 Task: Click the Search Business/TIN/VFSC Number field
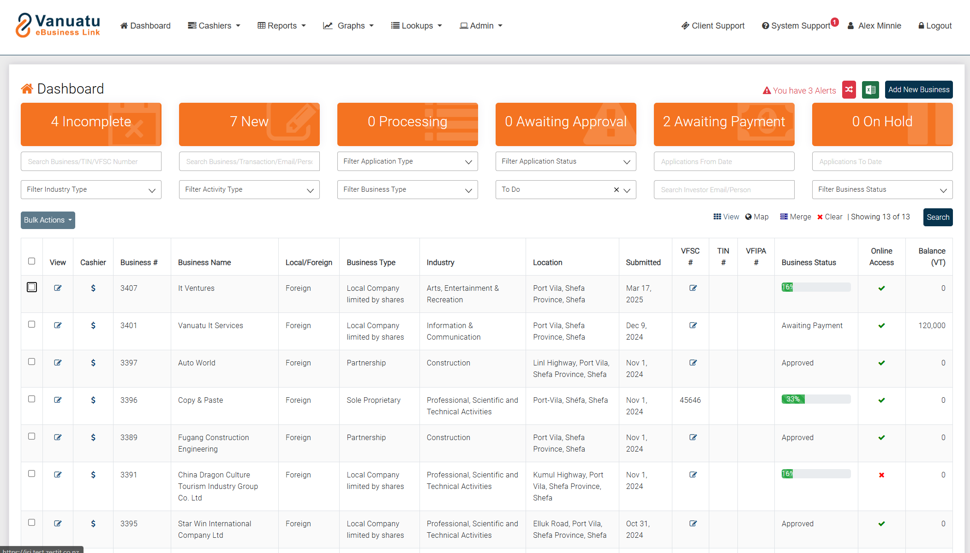pyautogui.click(x=91, y=162)
